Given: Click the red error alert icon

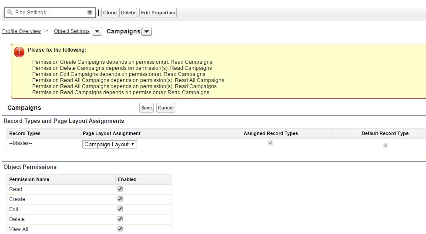Looking at the screenshot, I should click(20, 52).
